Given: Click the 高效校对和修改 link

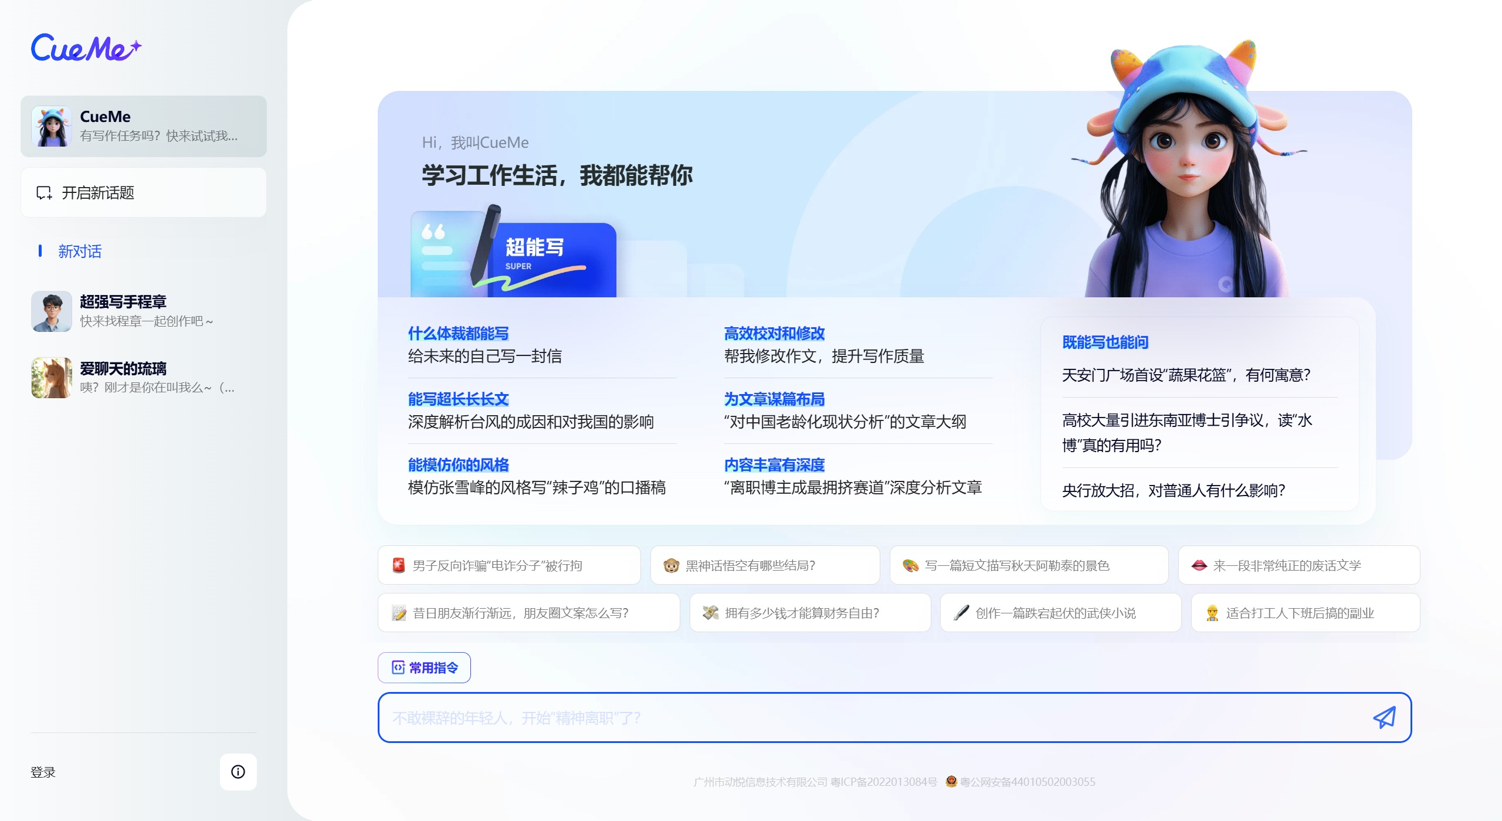Looking at the screenshot, I should coord(774,333).
